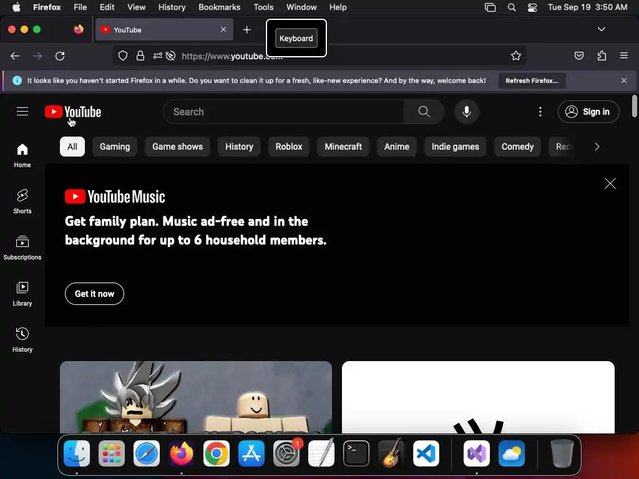Open a new tab with plus button
This screenshot has height=479, width=639.
pyautogui.click(x=246, y=30)
